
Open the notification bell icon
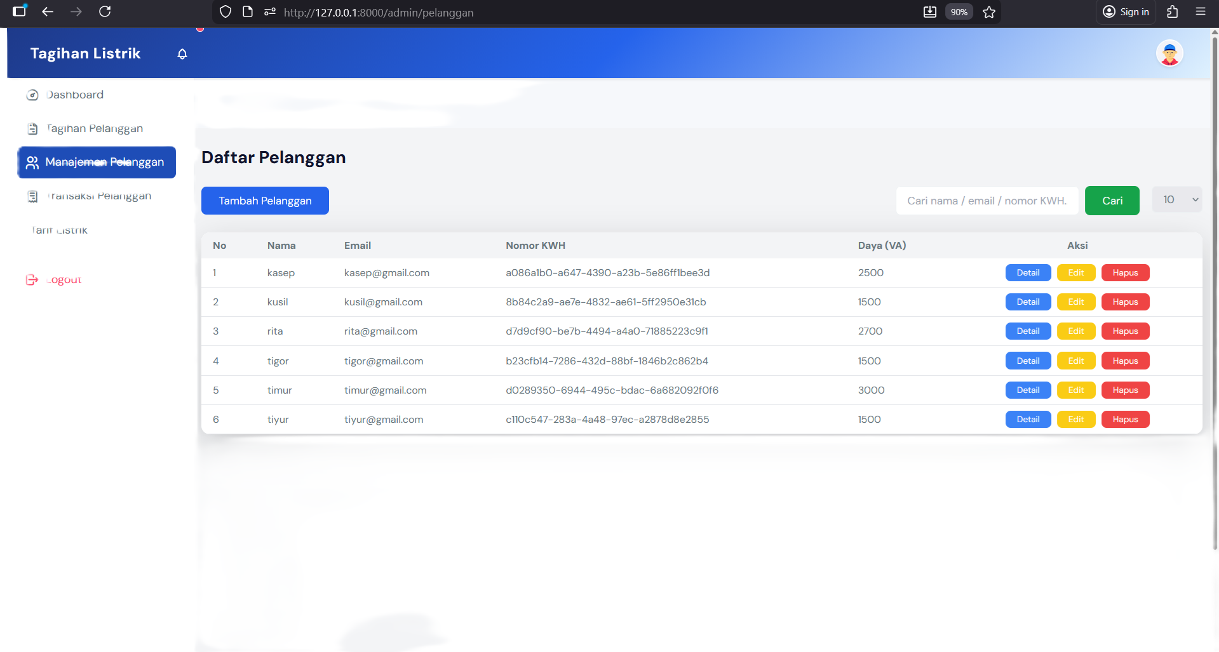(x=182, y=54)
